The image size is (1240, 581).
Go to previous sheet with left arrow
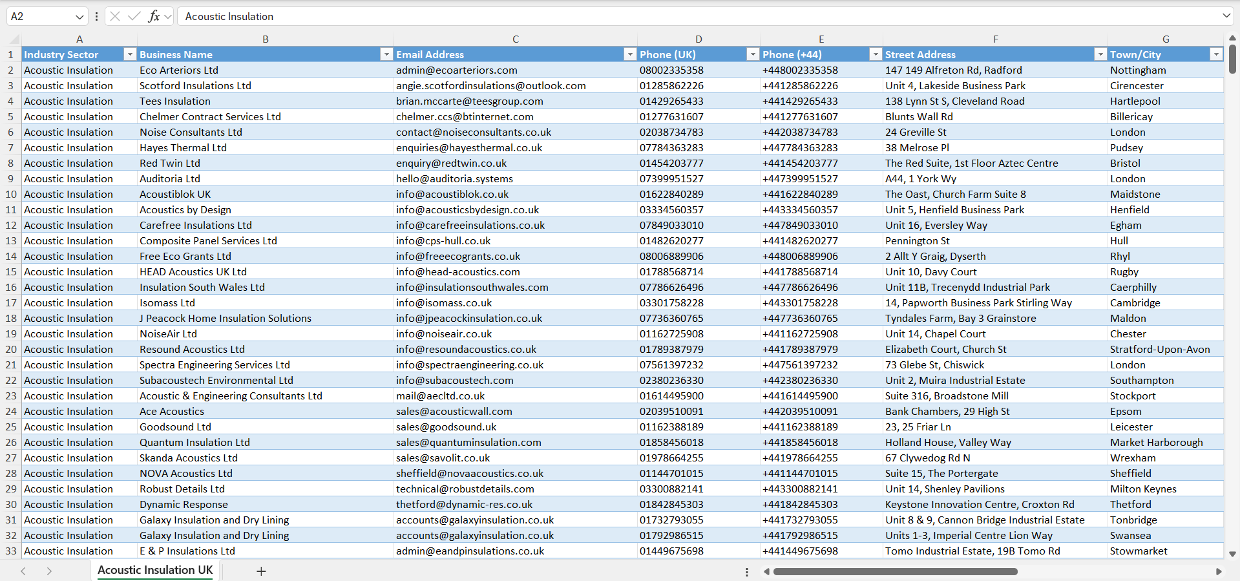23,571
